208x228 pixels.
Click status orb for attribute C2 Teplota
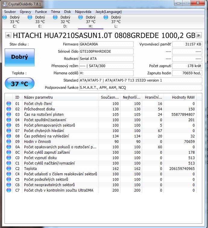point(9,168)
